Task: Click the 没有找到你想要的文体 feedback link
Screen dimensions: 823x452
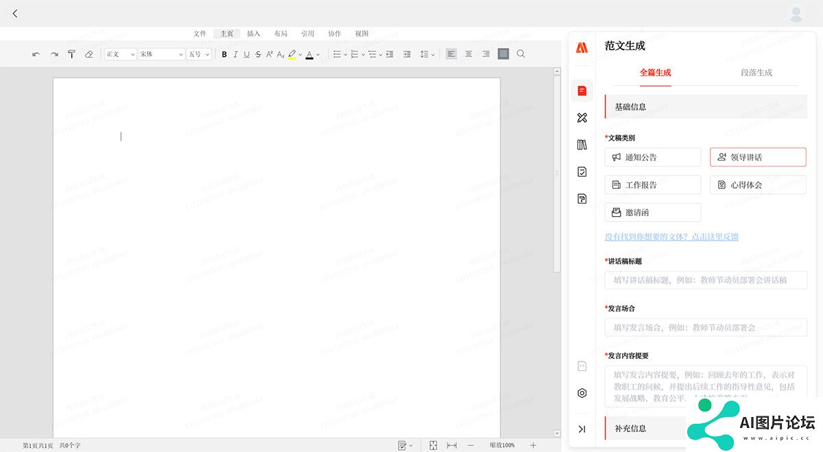Action: (671, 237)
